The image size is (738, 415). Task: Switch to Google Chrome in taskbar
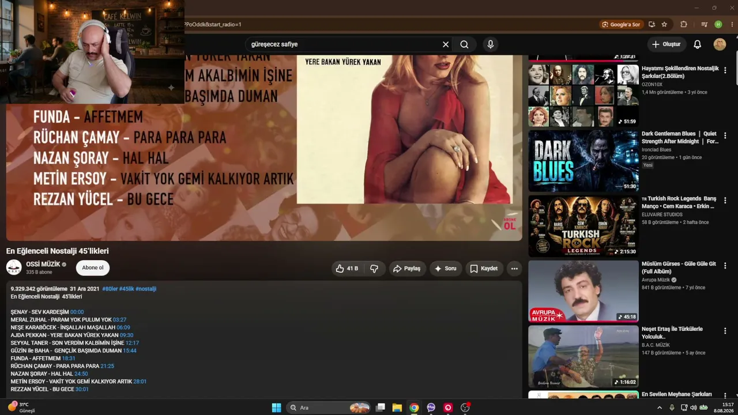414,408
